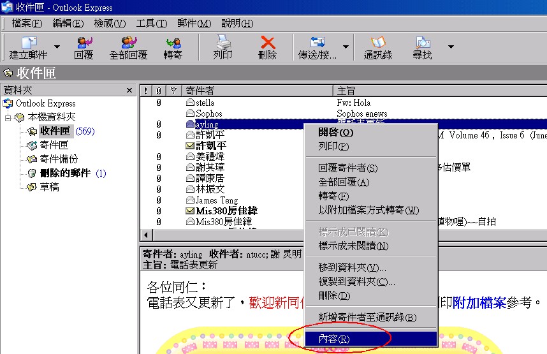Image resolution: width=547 pixels, height=354 pixels.
Task: Select 內容(R) in the context menu
Action: click(x=334, y=339)
